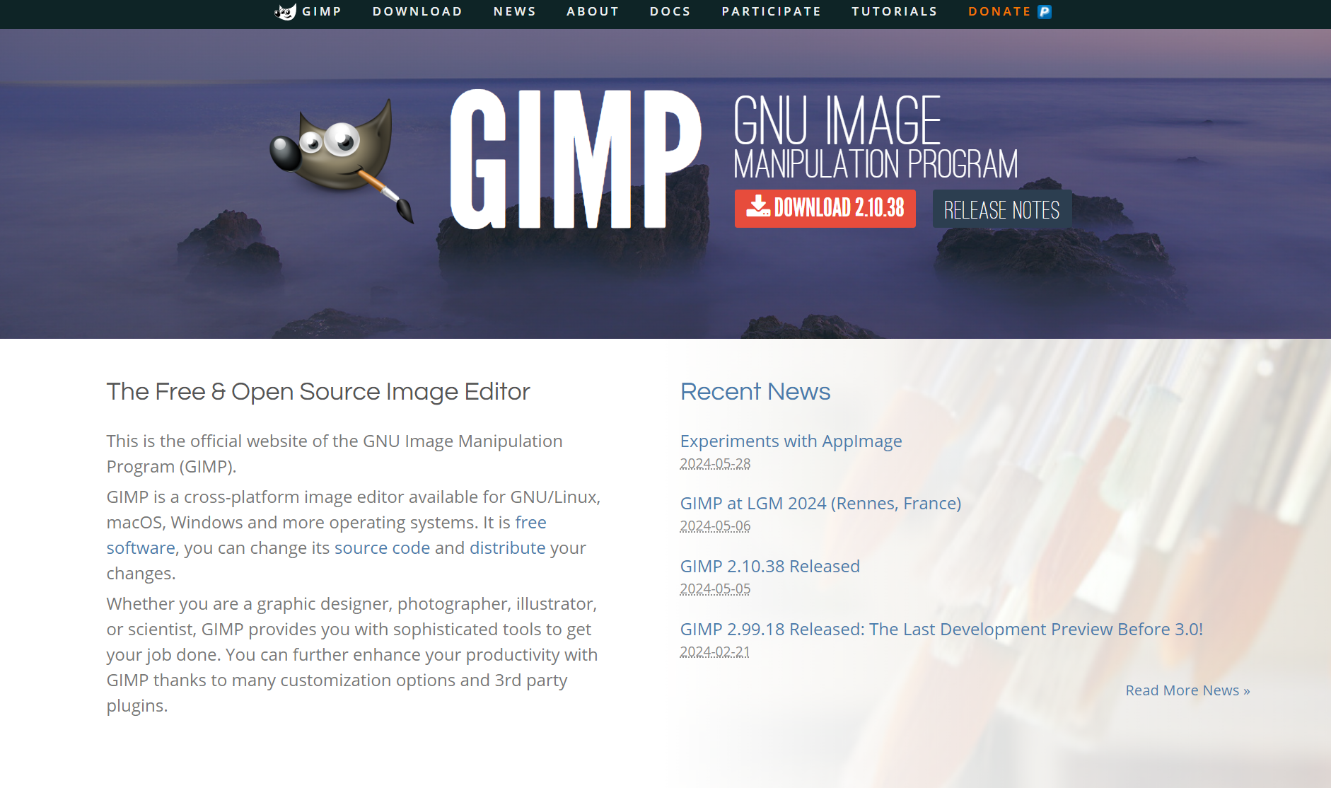Click the paragraph starting "This is the official website"

[x=335, y=453]
